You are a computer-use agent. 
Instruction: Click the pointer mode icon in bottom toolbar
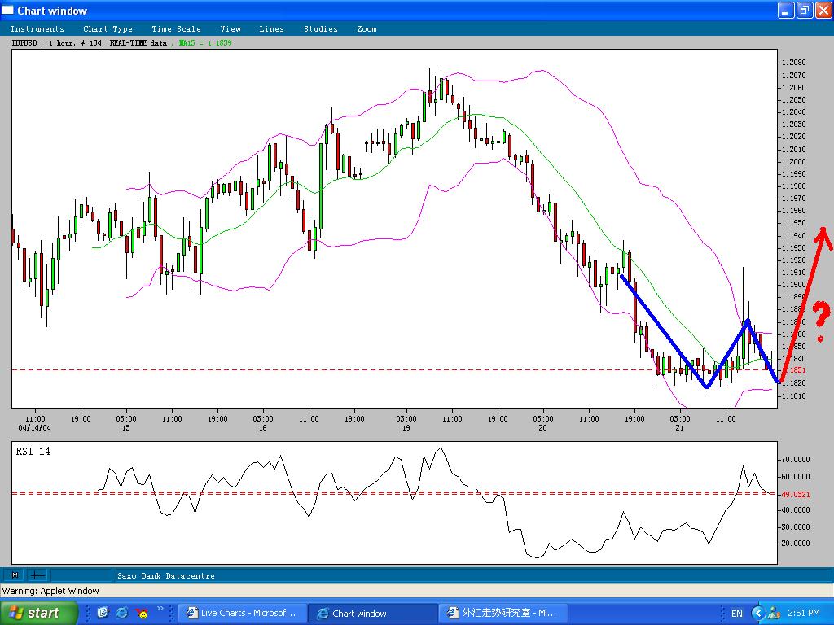(15, 575)
